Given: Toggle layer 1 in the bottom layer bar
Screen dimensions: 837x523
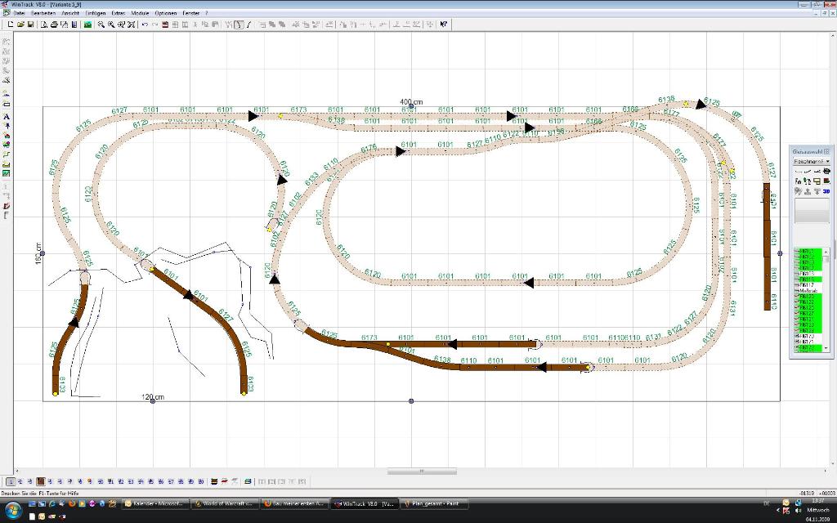Looking at the screenshot, I should point(11,481).
